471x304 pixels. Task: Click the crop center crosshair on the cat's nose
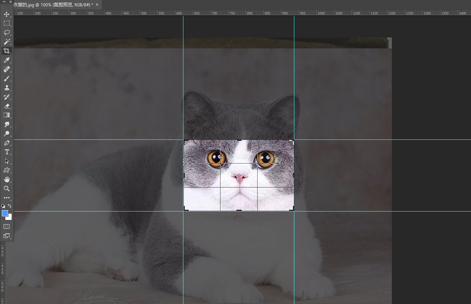click(x=239, y=175)
